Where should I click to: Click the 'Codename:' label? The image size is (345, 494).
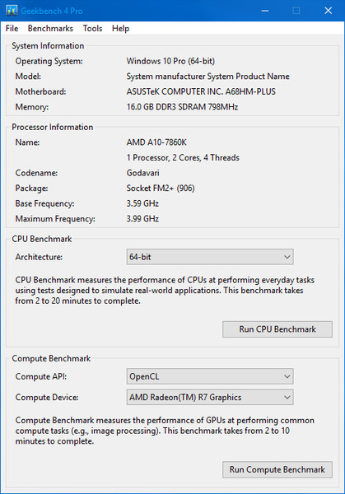click(x=36, y=173)
